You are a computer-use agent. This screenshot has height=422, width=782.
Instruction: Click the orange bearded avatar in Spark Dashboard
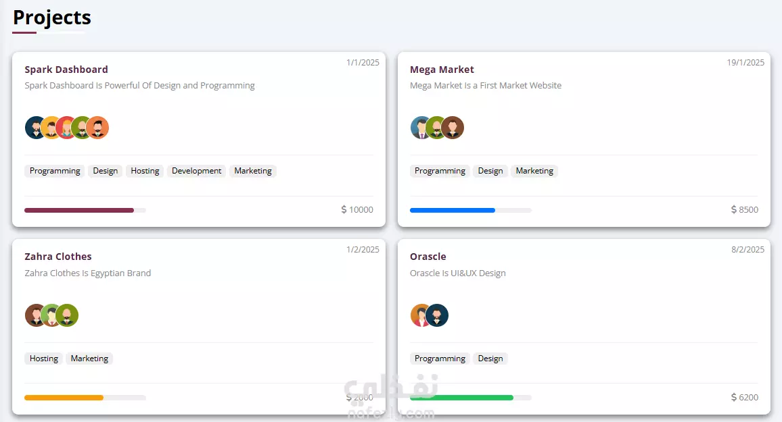click(97, 128)
